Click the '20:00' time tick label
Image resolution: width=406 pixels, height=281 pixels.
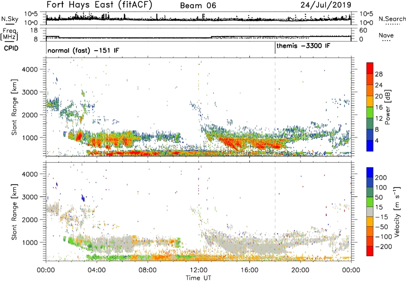(300, 270)
